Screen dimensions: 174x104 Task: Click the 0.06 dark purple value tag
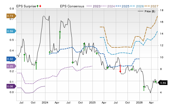coord(11,87)
